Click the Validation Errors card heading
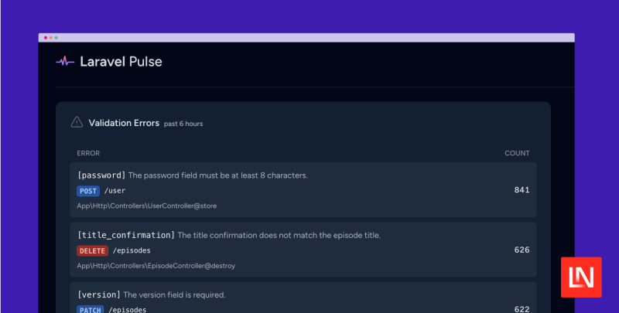 pyautogui.click(x=124, y=123)
